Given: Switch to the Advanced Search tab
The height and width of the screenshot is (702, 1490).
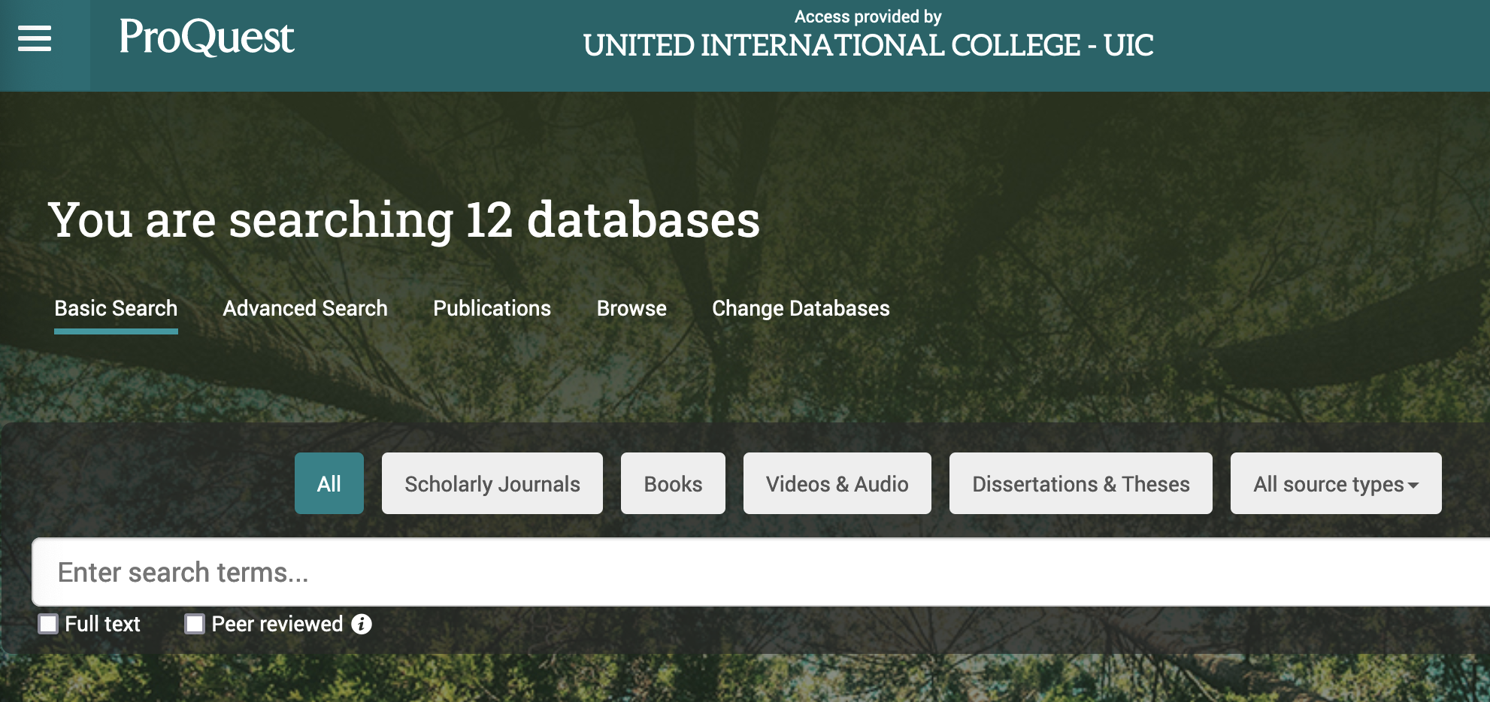Looking at the screenshot, I should pyautogui.click(x=304, y=308).
